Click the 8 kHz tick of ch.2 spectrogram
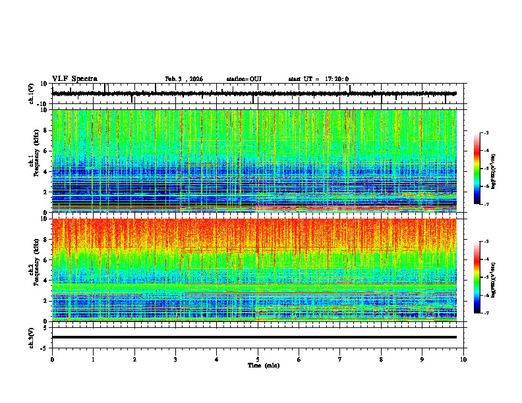 [46, 240]
